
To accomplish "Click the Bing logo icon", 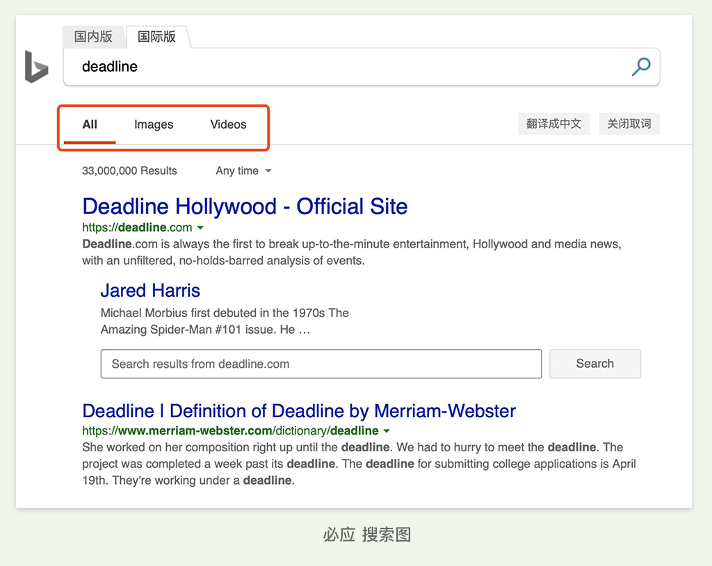I will (36, 67).
